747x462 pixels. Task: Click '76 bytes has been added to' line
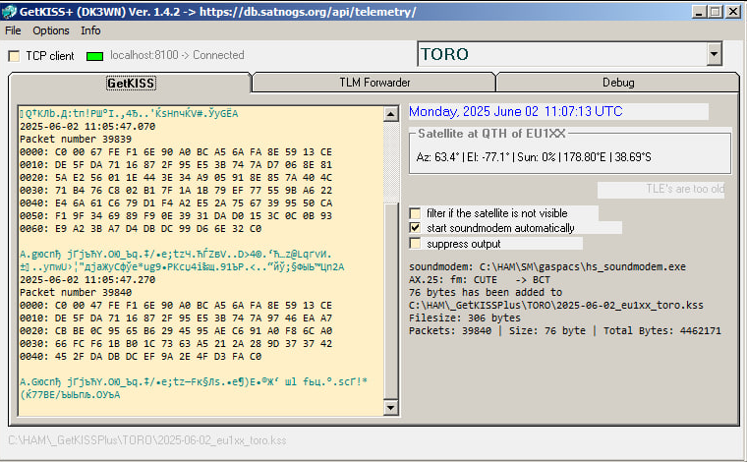pos(486,293)
